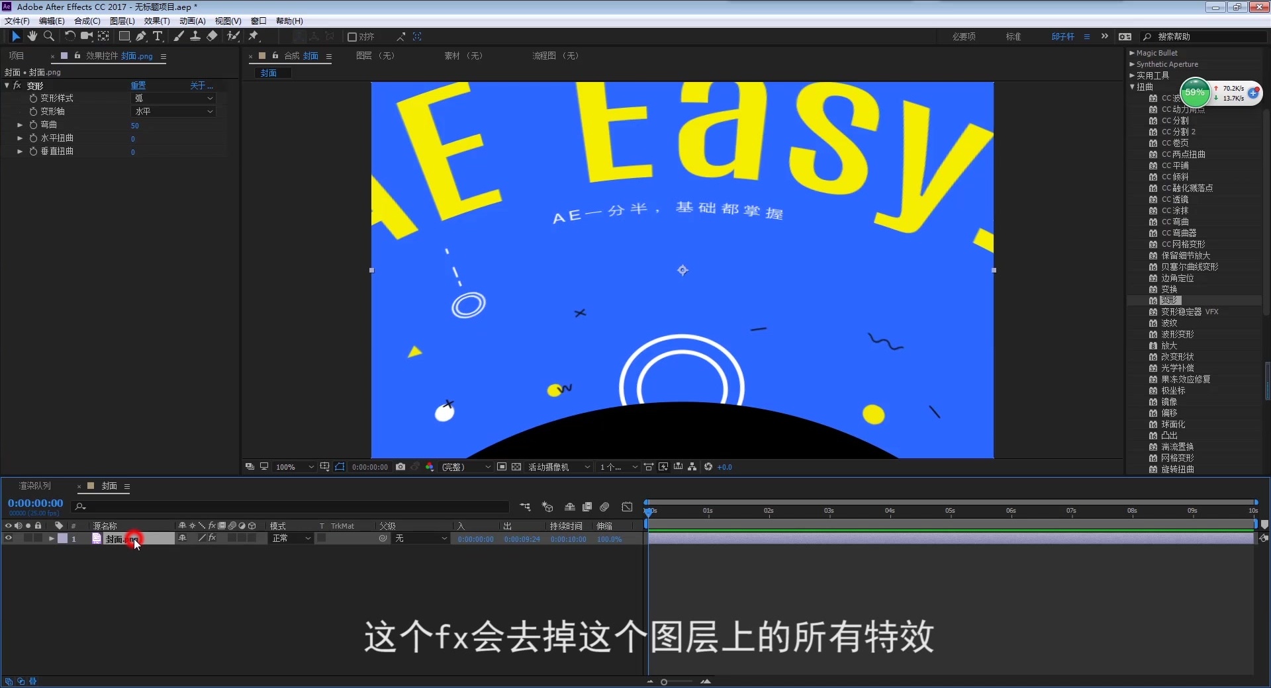Open the 效果(T) menu
Viewport: 1271px width, 688px height.
[157, 21]
